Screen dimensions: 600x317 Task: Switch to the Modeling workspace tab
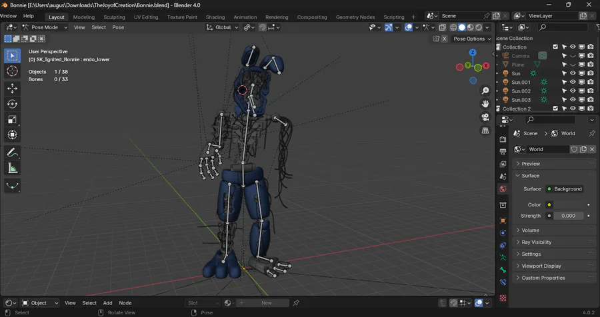84,17
